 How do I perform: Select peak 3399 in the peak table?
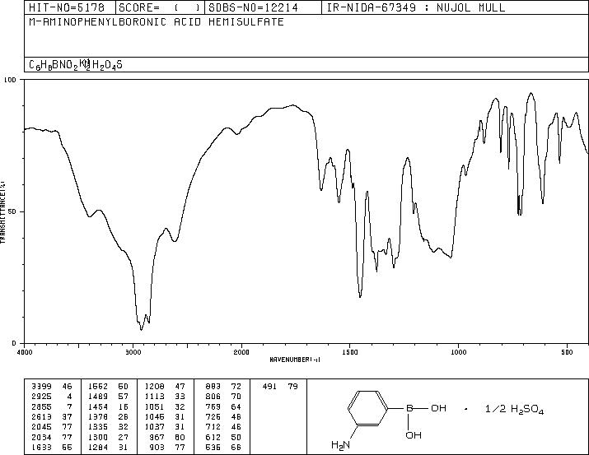pos(41,387)
